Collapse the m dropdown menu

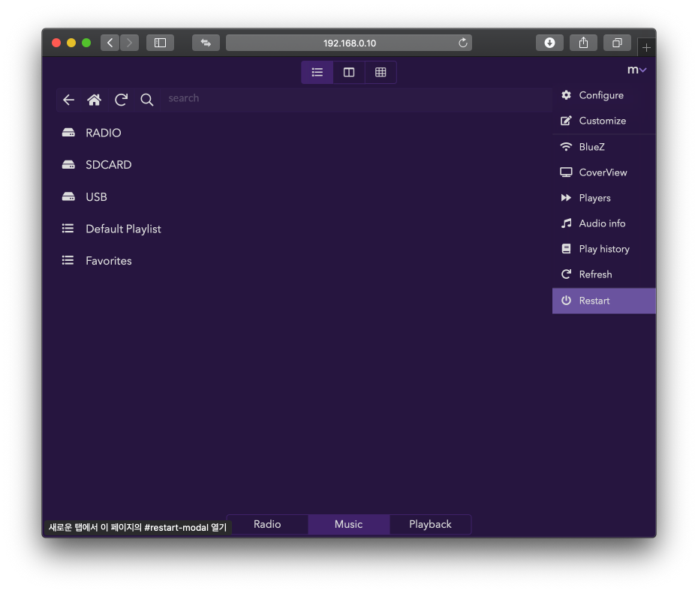(636, 70)
